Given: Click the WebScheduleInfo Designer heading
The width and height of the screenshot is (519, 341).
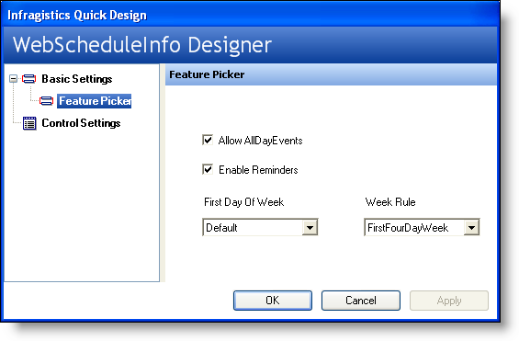Looking at the screenshot, I should (x=142, y=45).
